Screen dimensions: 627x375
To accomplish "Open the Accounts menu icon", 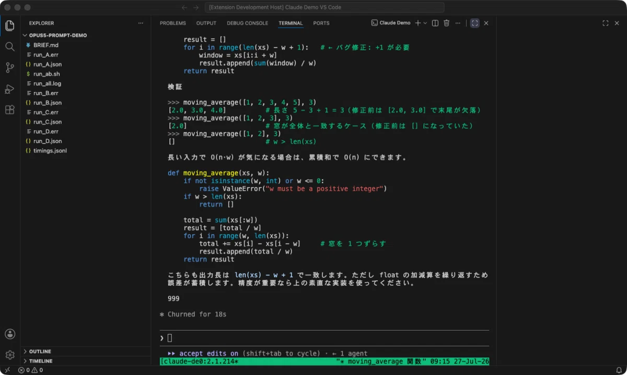I will coord(10,334).
